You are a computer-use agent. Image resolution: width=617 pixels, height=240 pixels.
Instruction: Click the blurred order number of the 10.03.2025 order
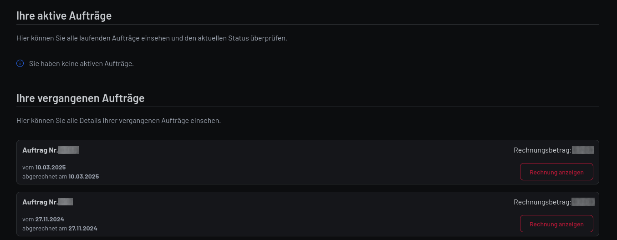69,150
